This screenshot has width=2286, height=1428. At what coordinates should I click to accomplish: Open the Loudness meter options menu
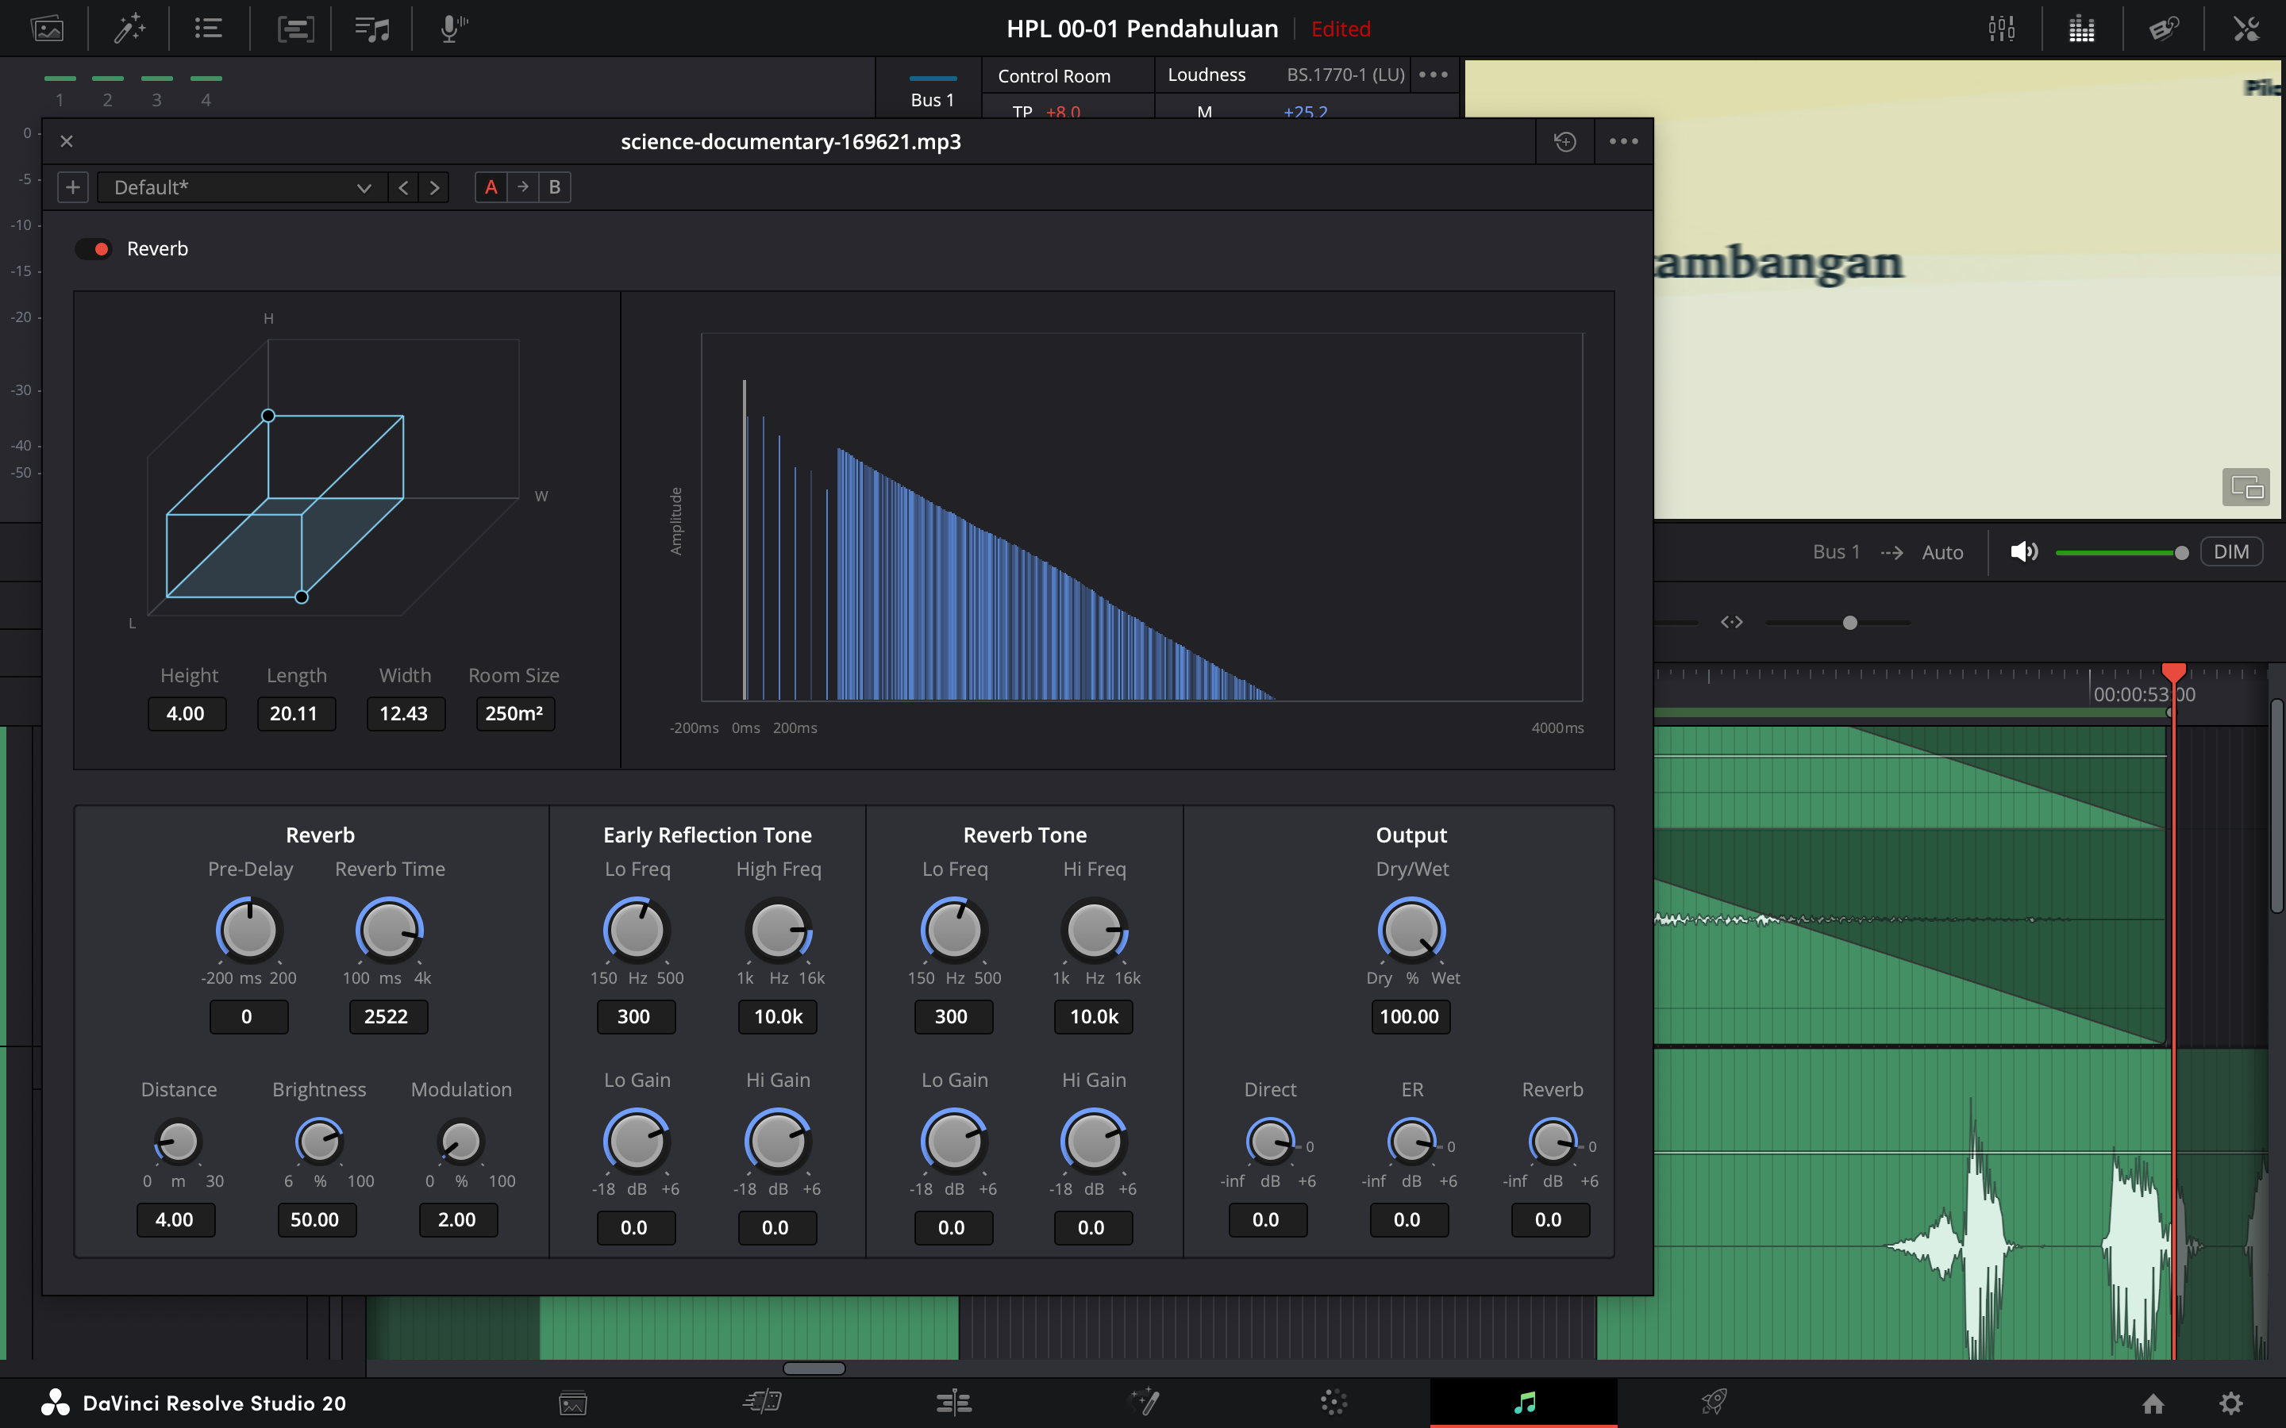coord(1433,75)
